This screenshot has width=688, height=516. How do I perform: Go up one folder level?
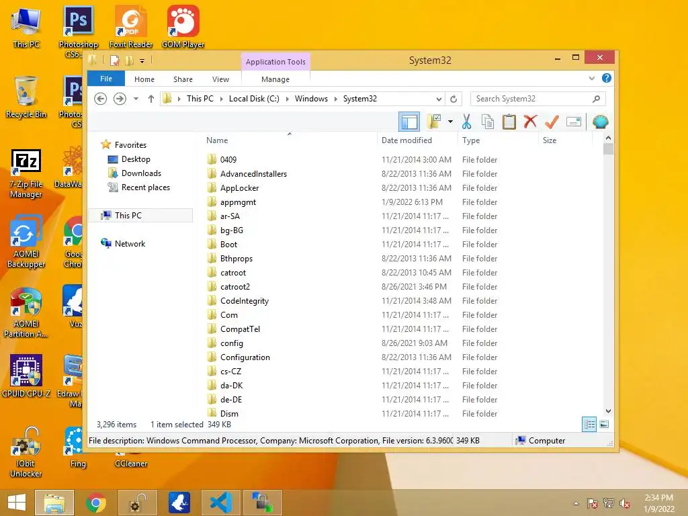point(151,99)
